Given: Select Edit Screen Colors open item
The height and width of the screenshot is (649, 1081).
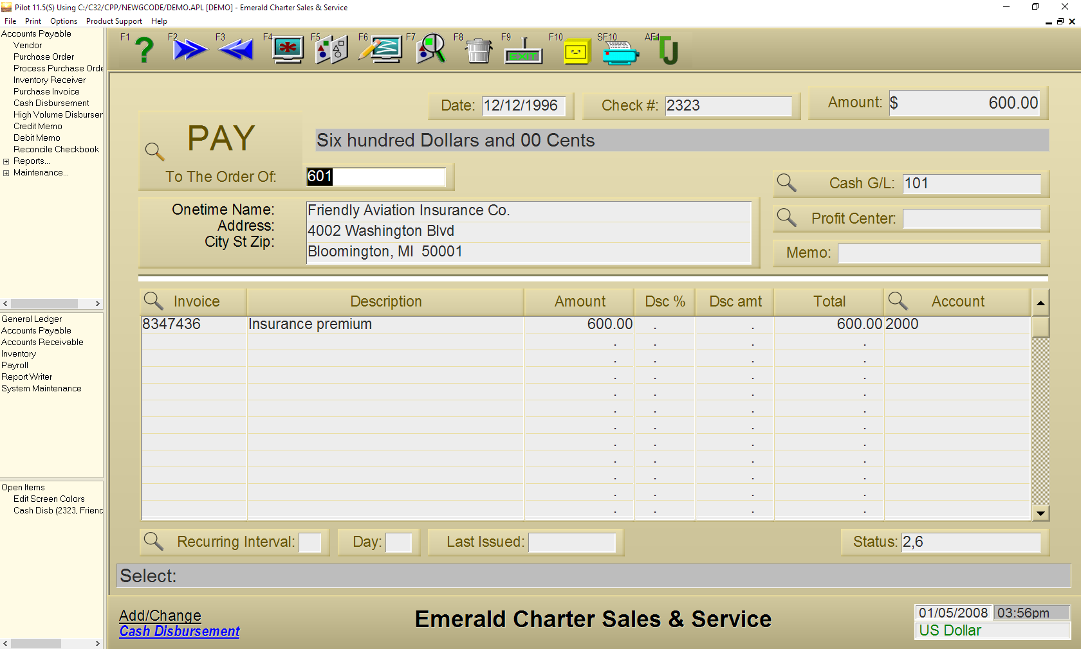Looking at the screenshot, I should [x=49, y=499].
